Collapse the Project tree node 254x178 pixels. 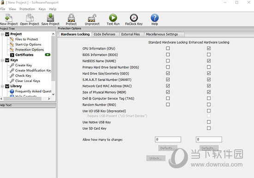(x=2, y=34)
